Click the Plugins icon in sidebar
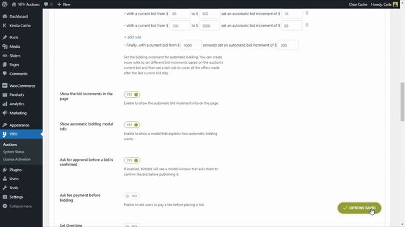 pos(4,170)
